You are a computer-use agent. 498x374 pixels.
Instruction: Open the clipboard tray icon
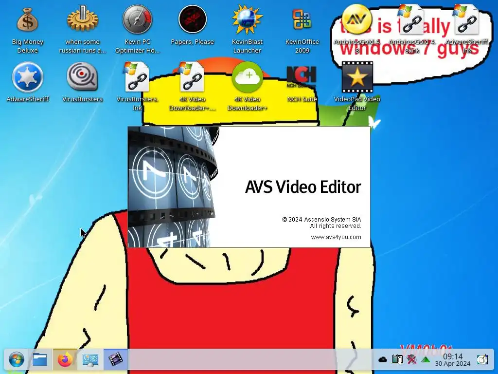click(x=397, y=360)
